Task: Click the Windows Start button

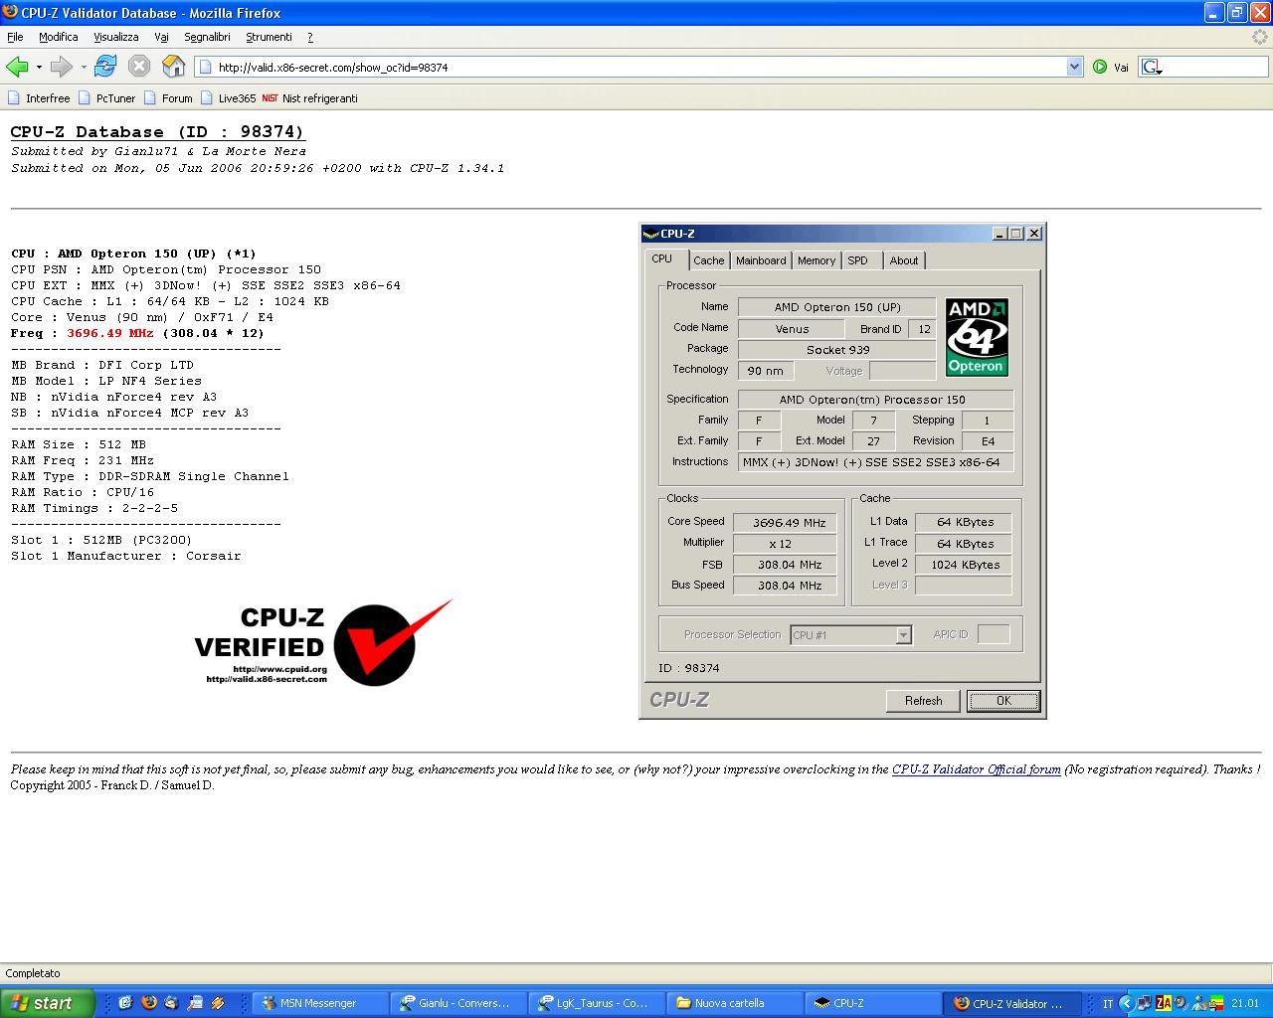Action: [48, 1003]
